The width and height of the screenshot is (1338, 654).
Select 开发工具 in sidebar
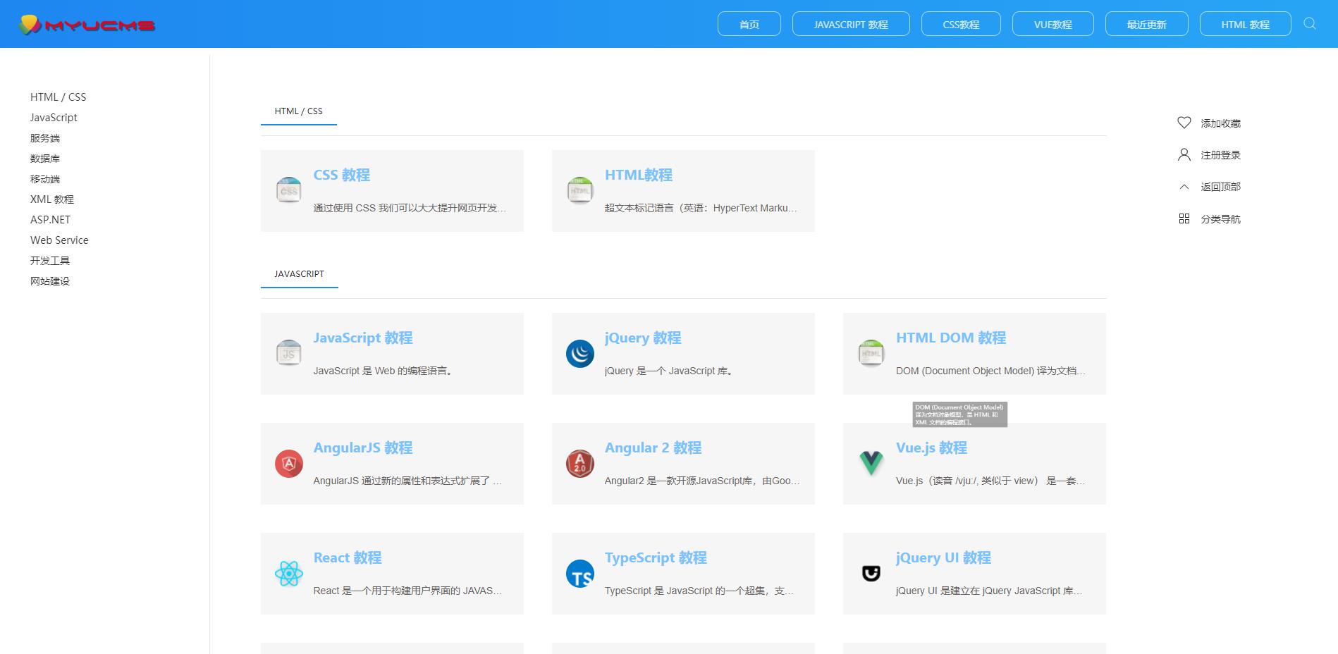coord(50,261)
